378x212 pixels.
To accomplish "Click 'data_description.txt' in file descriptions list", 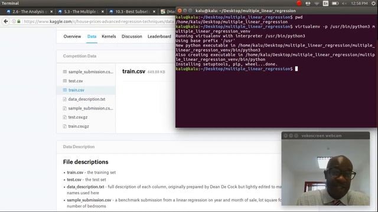I will (86, 187).
